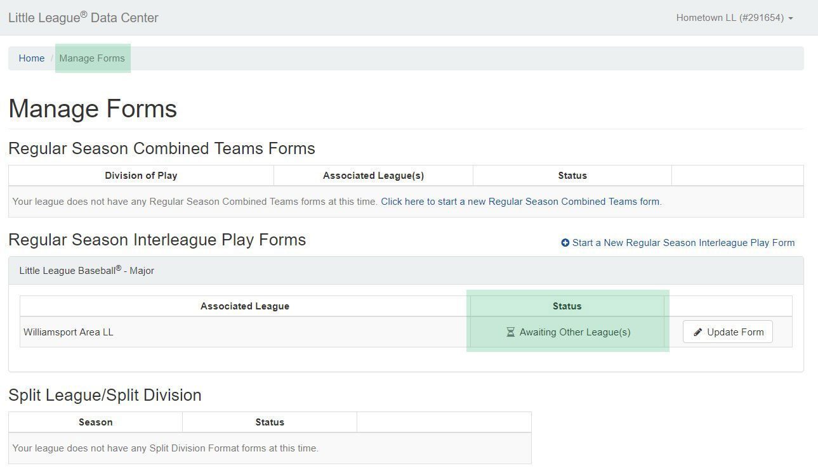This screenshot has width=818, height=473.
Task: Click the Season column header
Action: click(96, 422)
